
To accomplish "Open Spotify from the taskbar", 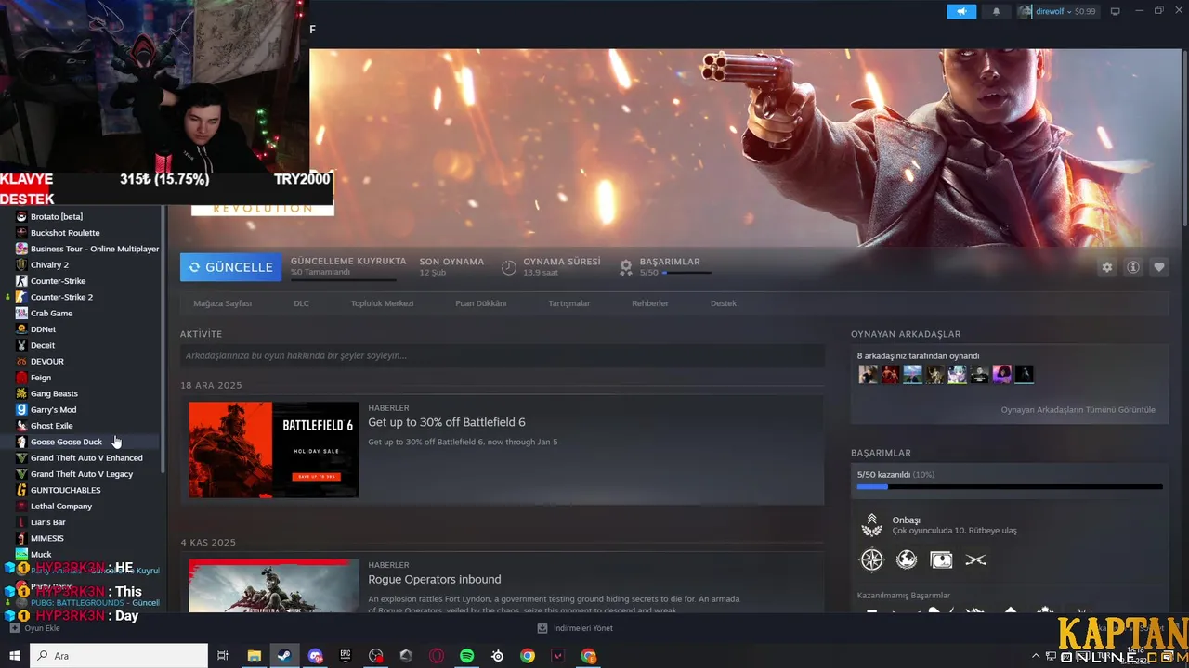I will click(x=467, y=656).
